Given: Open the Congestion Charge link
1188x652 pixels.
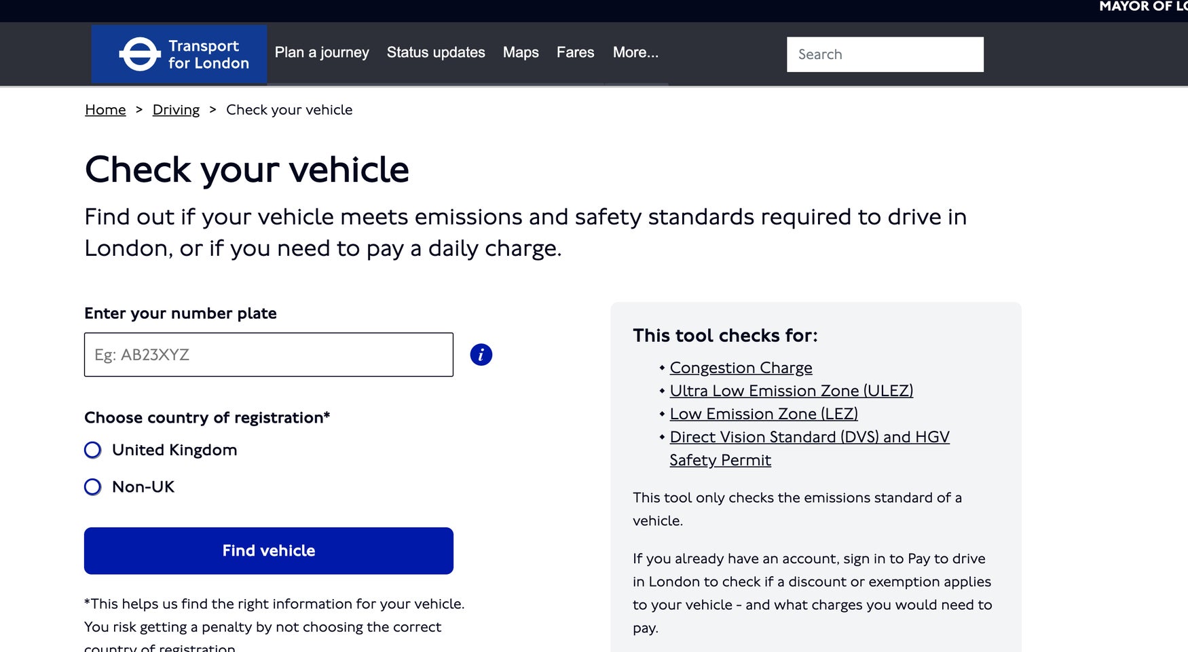Looking at the screenshot, I should [x=741, y=368].
